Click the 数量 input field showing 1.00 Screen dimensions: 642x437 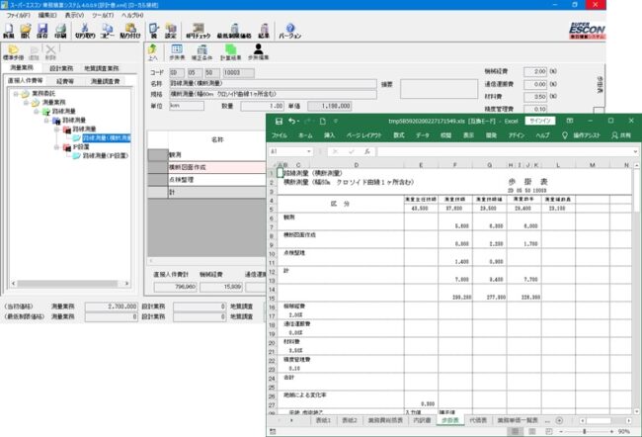(x=262, y=106)
